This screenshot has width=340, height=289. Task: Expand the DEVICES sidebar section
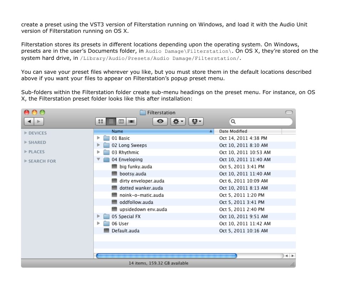(26, 133)
